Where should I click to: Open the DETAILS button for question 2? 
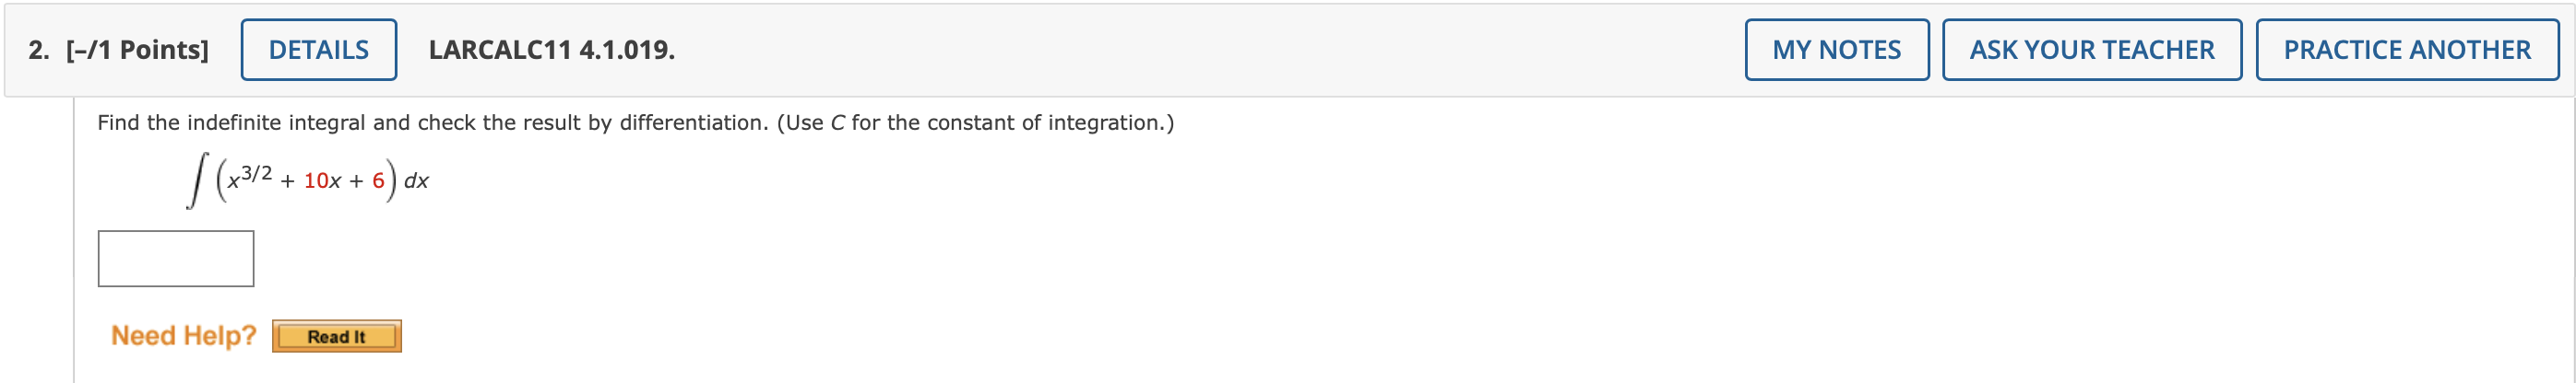pyautogui.click(x=318, y=50)
